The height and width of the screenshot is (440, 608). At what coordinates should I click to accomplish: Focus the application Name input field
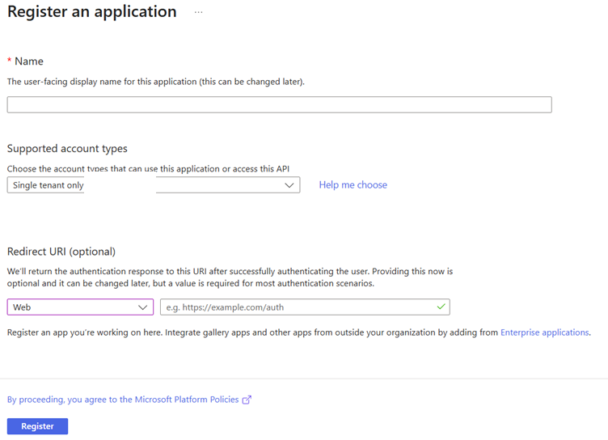(279, 105)
